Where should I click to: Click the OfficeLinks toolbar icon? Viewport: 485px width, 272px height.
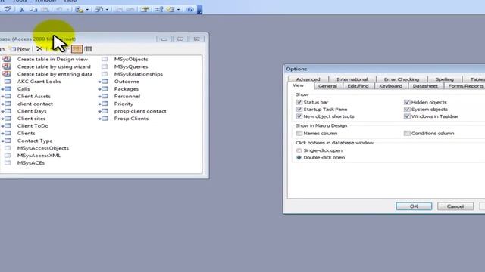(79, 10)
